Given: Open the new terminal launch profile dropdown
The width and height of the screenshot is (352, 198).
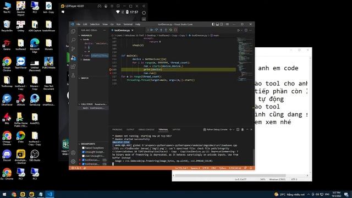Looking at the screenshot, I should pyautogui.click(x=233, y=130).
